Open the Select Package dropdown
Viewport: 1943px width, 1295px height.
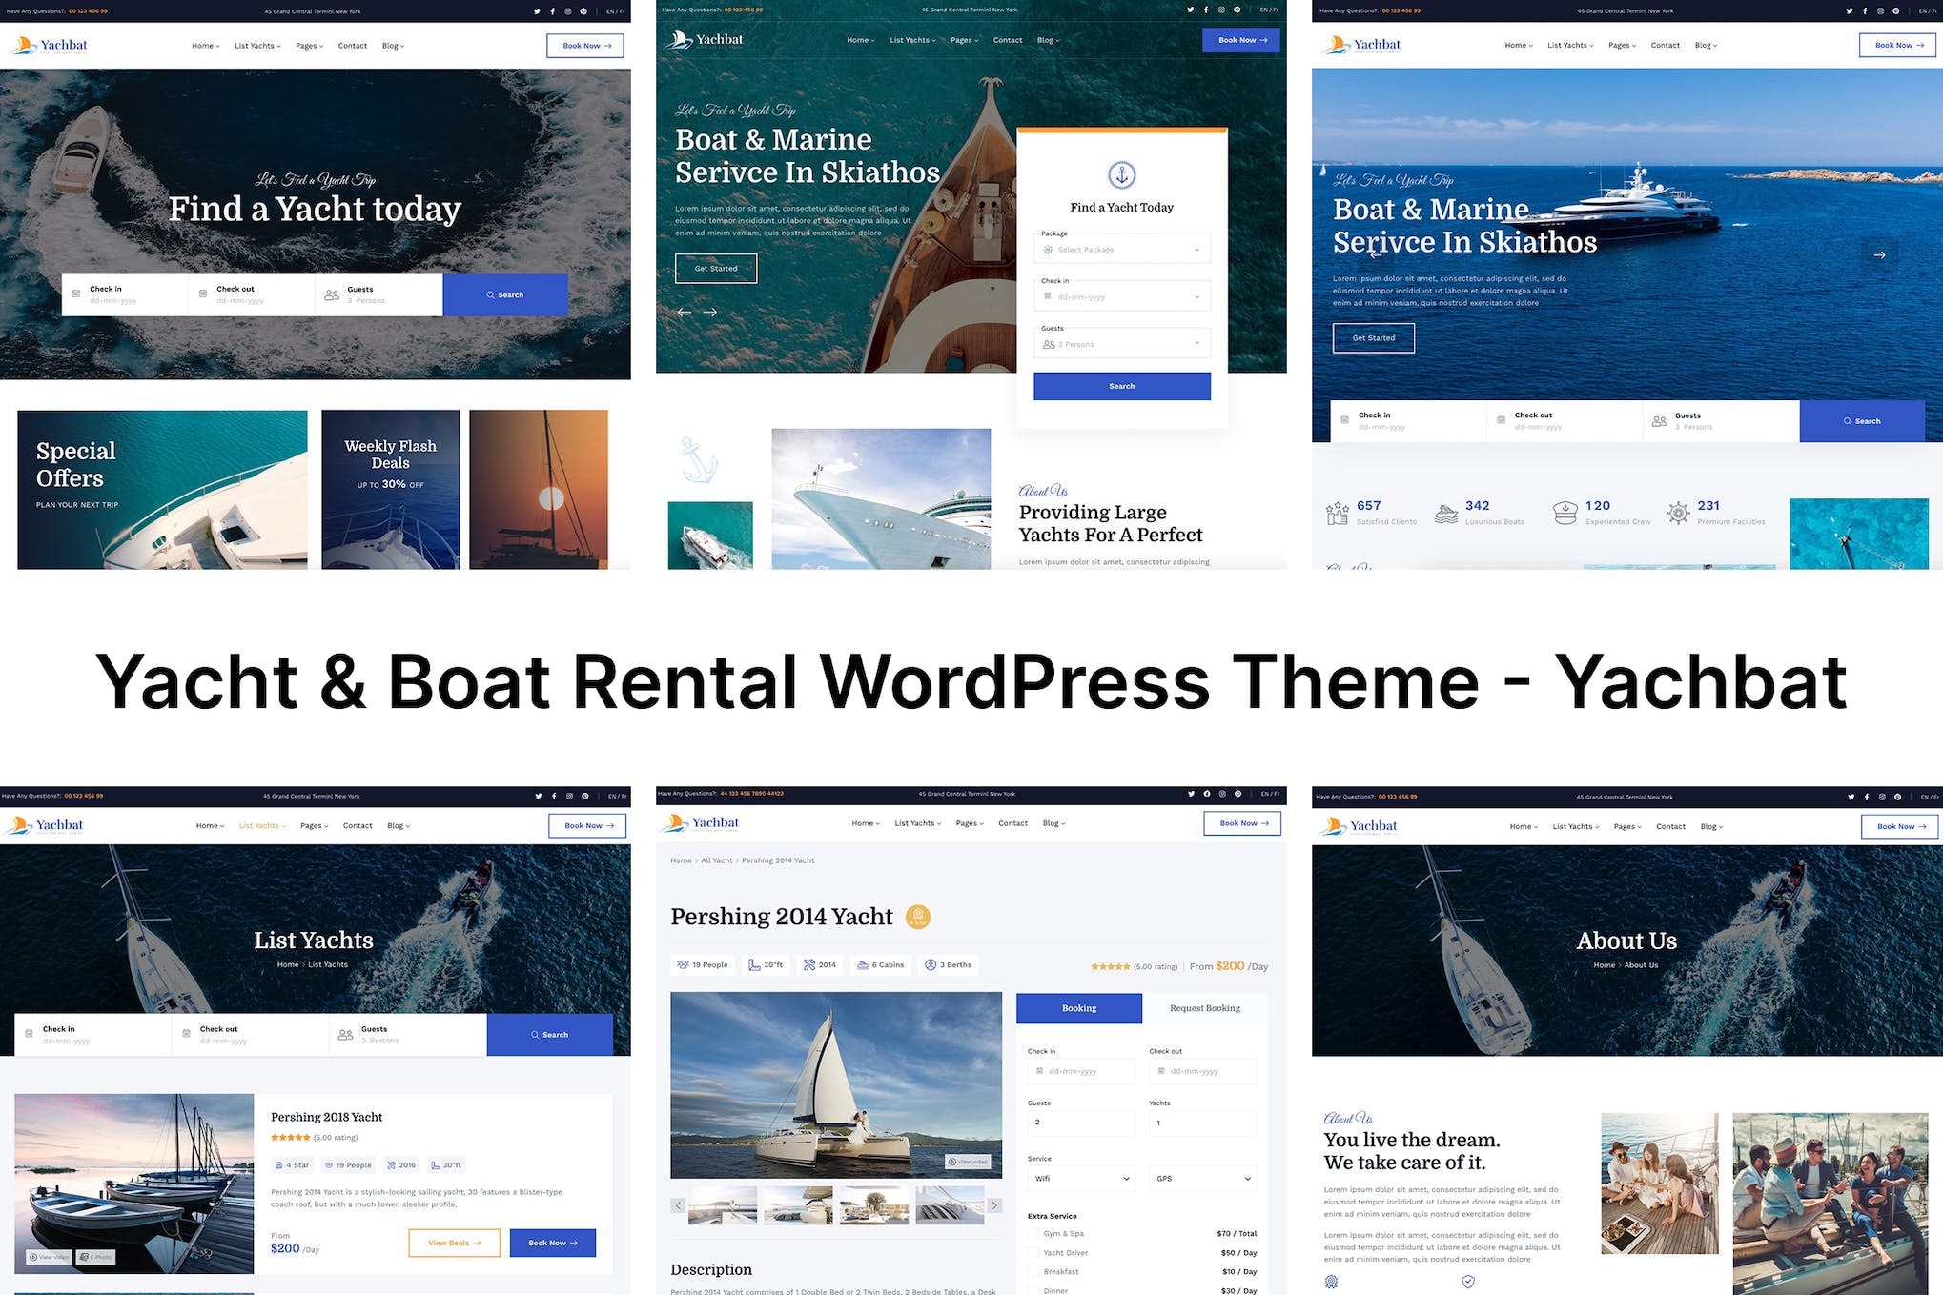pyautogui.click(x=1121, y=249)
